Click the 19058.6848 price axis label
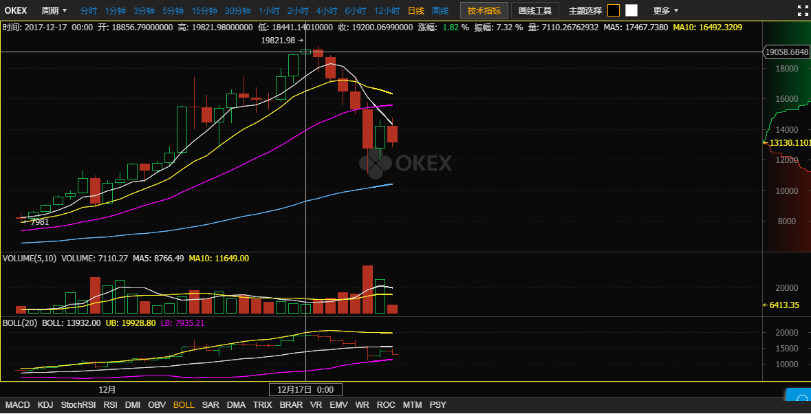Image resolution: width=811 pixels, height=414 pixels. tap(788, 52)
